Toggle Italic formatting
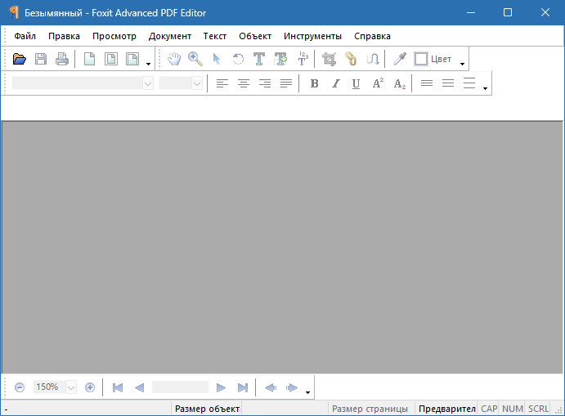 (335, 83)
